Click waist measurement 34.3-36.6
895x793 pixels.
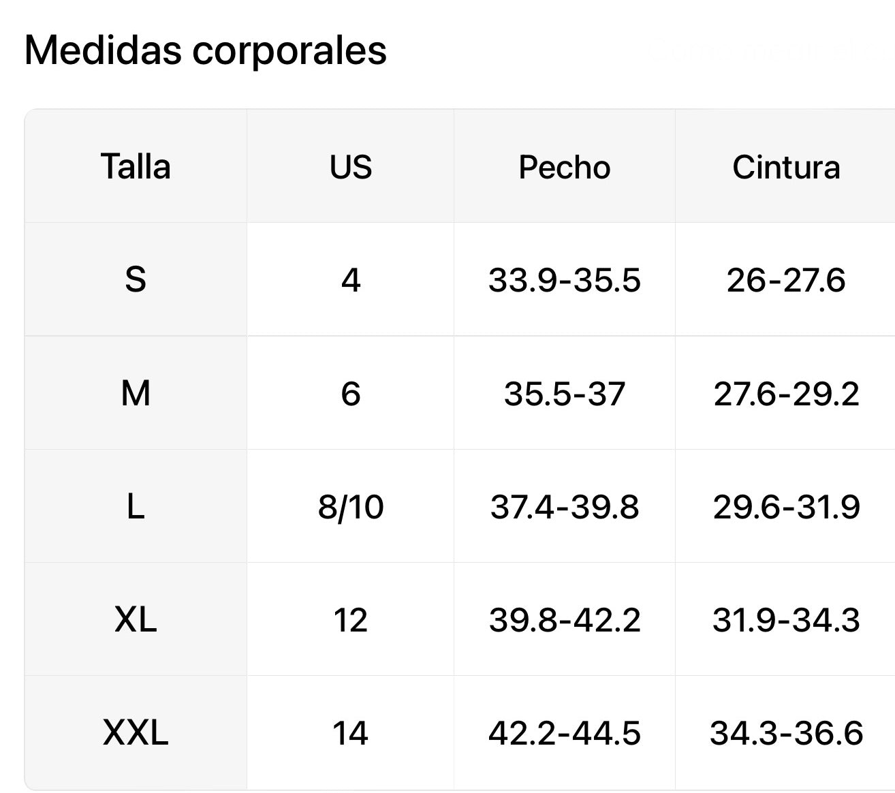click(x=786, y=733)
